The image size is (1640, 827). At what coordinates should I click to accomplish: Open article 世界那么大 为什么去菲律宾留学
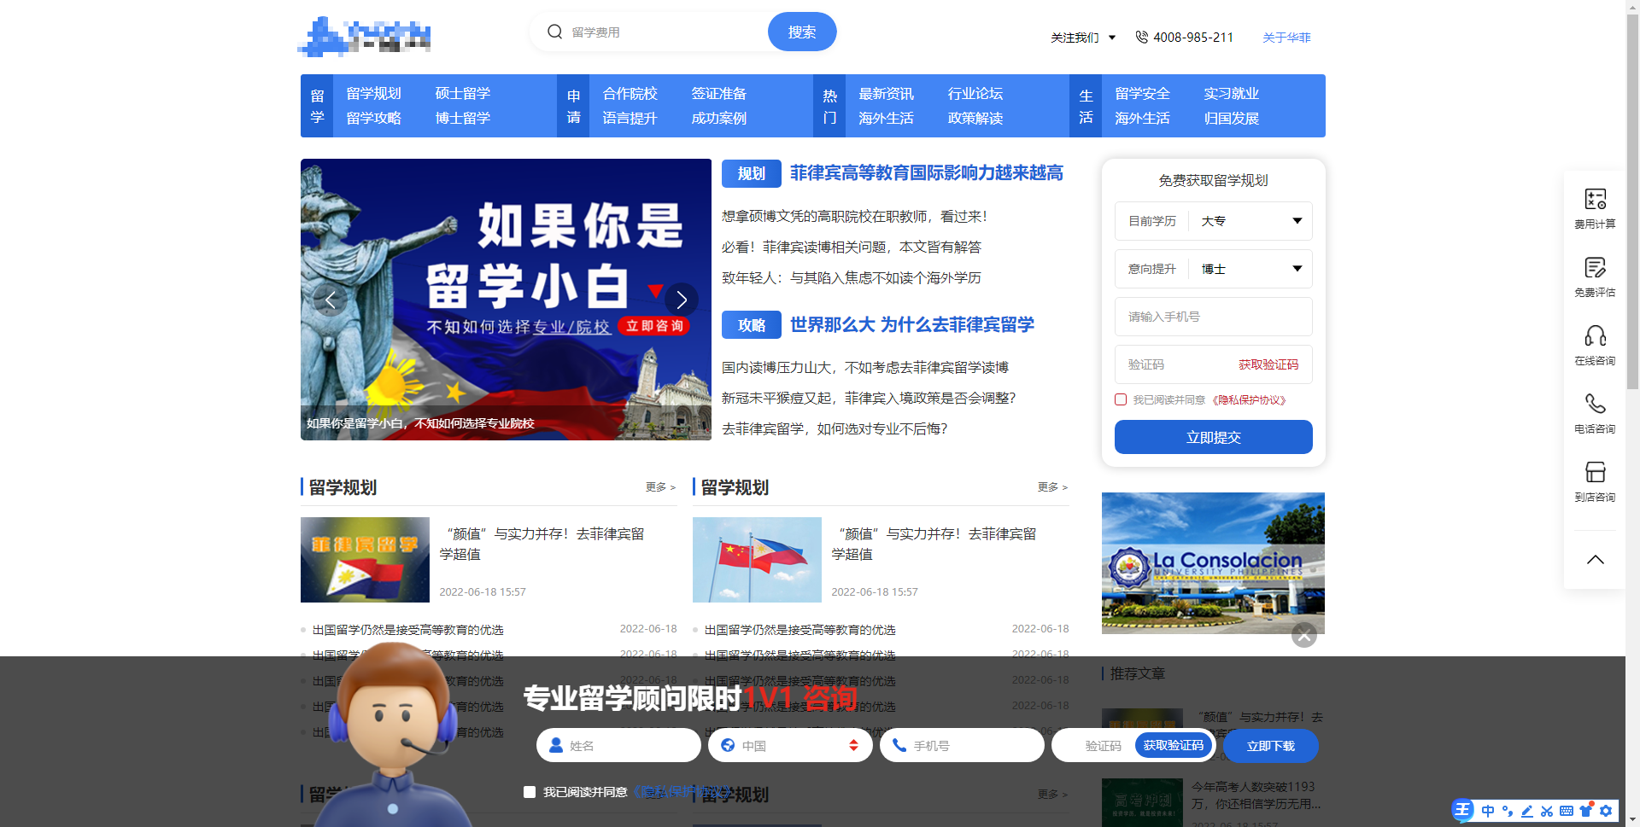tap(911, 325)
